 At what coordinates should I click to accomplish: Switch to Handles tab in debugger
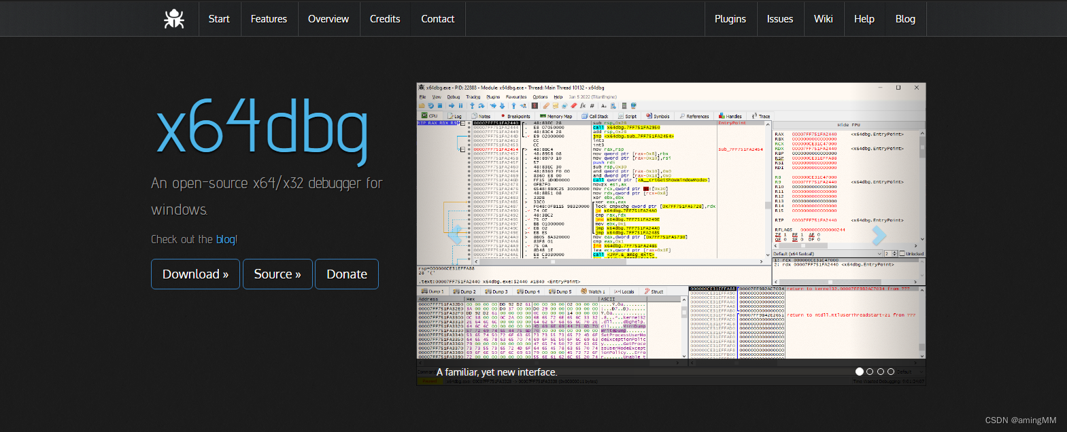(x=730, y=116)
